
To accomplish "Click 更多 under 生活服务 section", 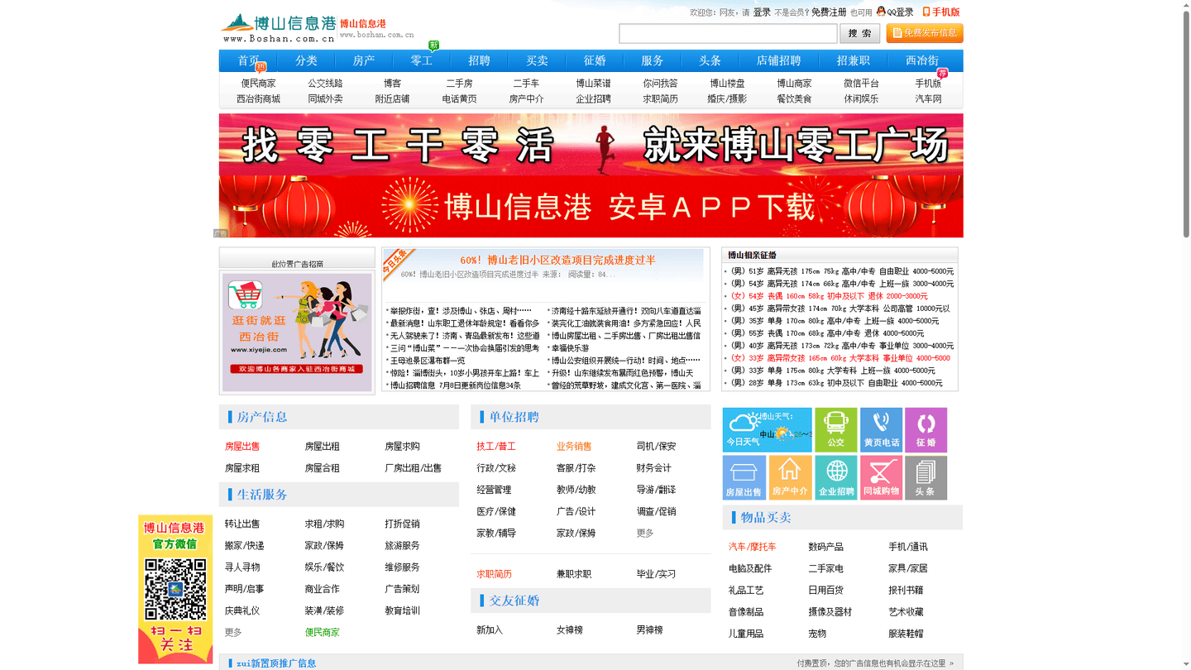I will tap(233, 632).
